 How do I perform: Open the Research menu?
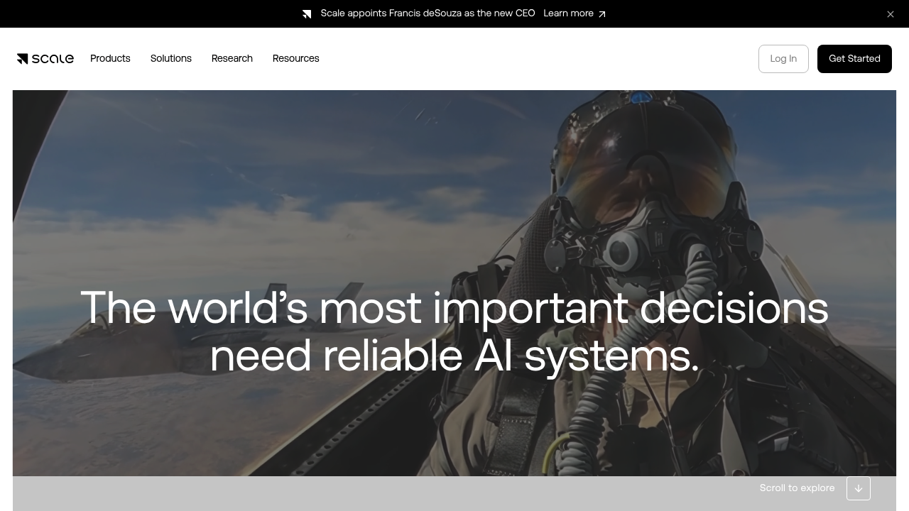[232, 58]
